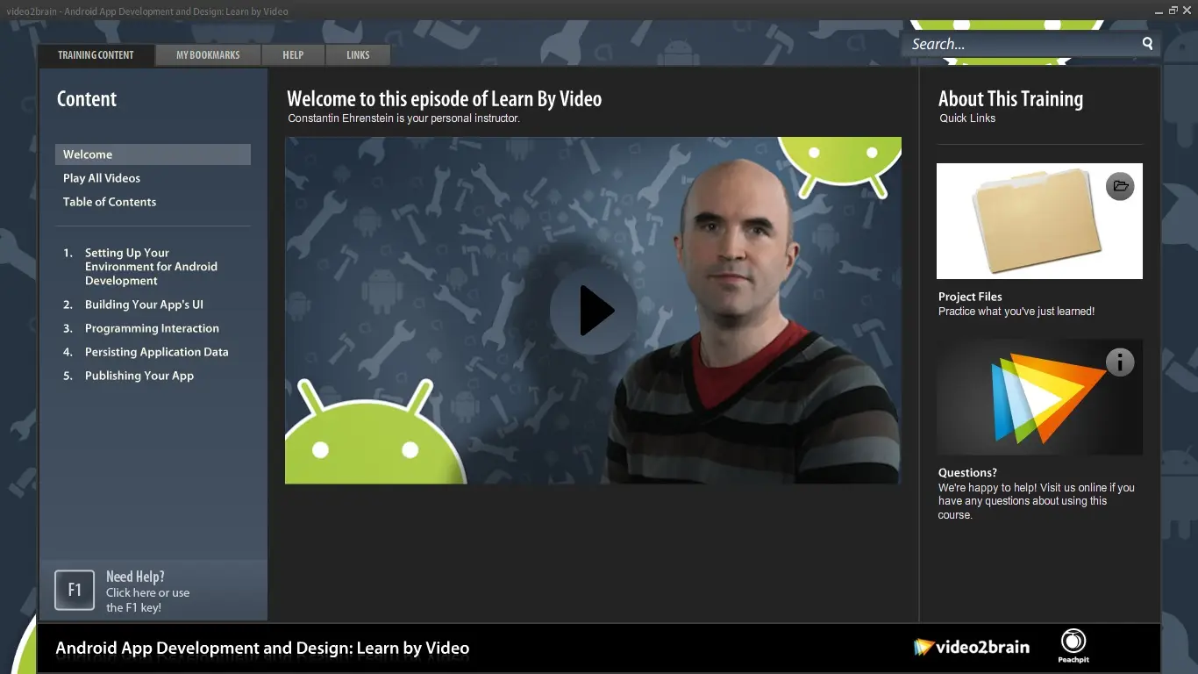1198x674 pixels.
Task: Open the My Bookmarks tab
Action: (x=208, y=54)
